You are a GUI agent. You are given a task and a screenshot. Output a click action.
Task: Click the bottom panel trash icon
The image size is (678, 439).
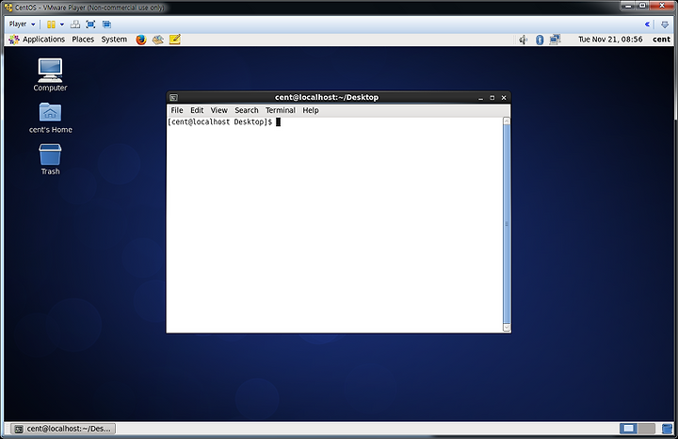tap(668, 429)
